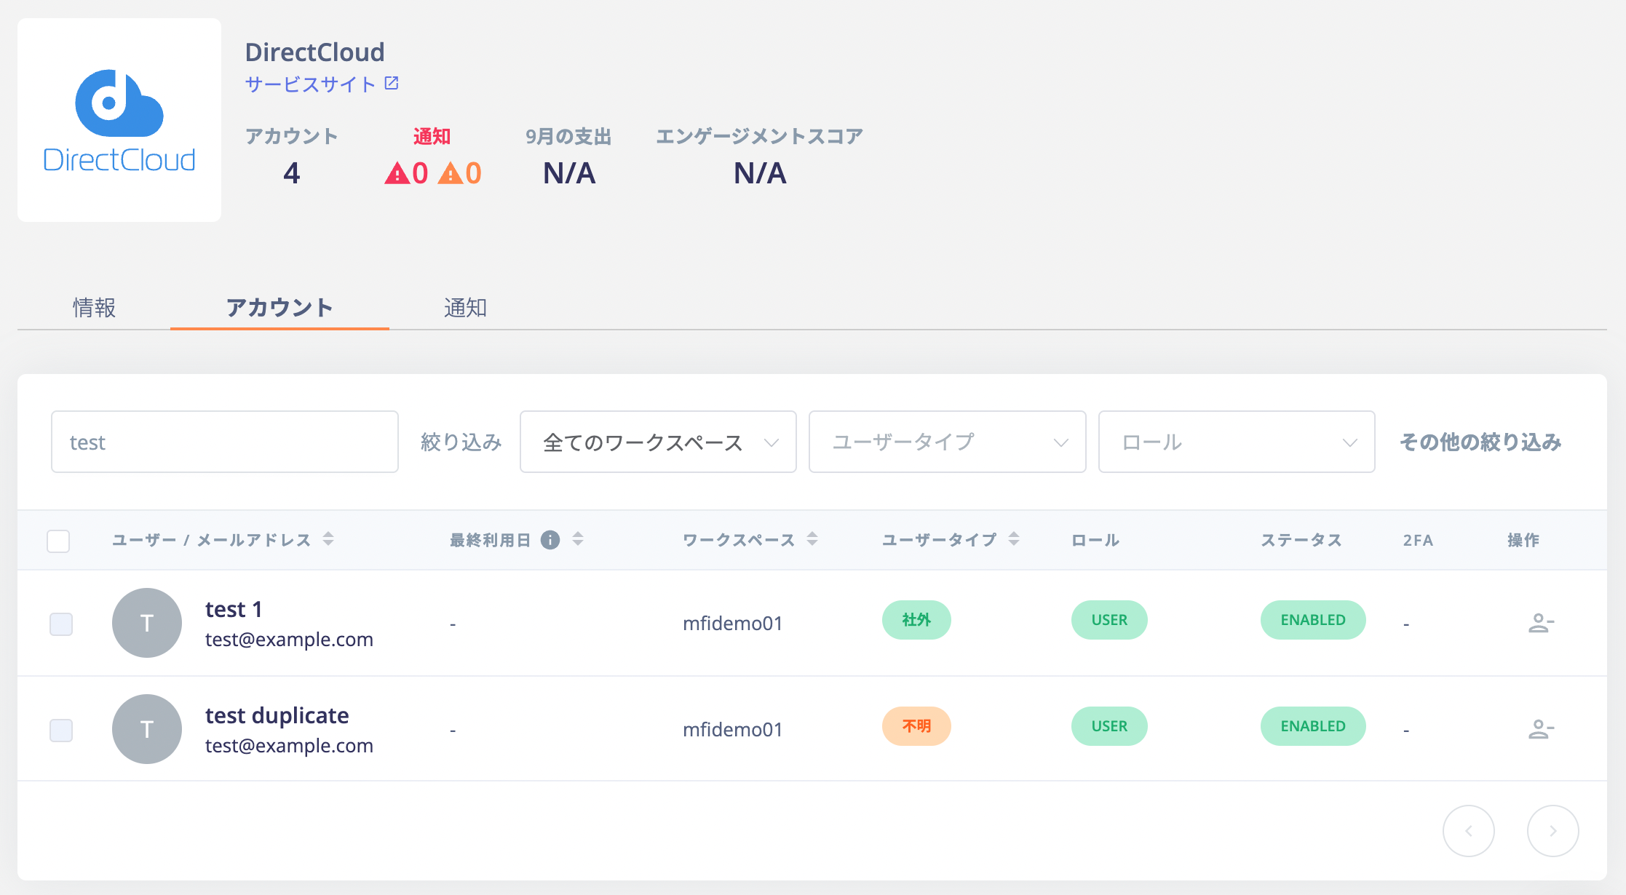The width and height of the screenshot is (1626, 895).
Task: Check the checkbox for test 1
Action: 61,623
